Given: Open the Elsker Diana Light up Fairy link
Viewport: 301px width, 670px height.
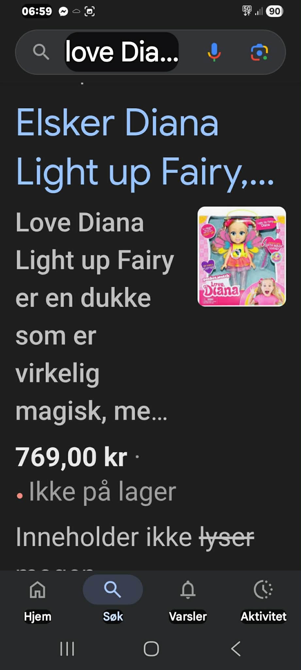Looking at the screenshot, I should (x=145, y=147).
